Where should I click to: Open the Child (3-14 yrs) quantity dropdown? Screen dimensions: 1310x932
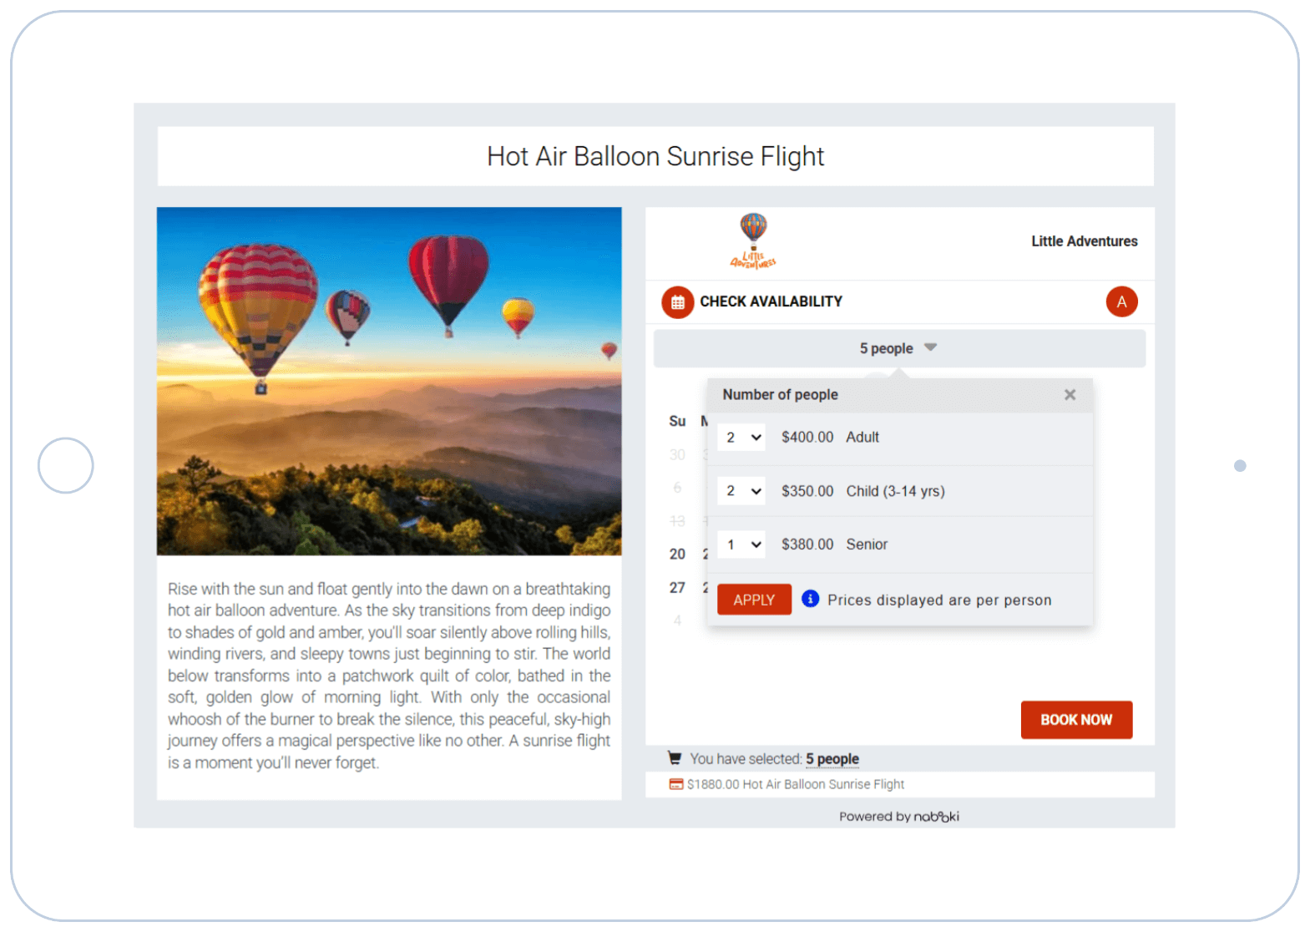[741, 491]
